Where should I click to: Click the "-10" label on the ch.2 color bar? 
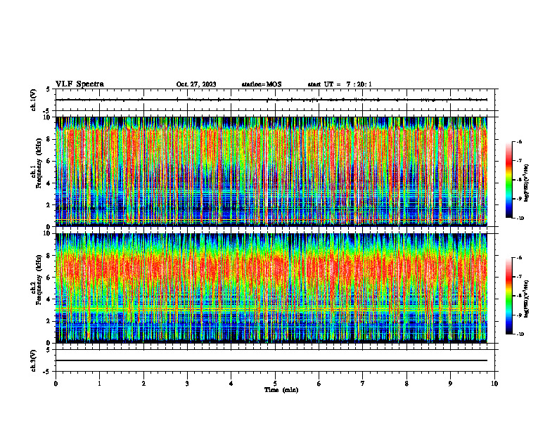tap(520, 334)
